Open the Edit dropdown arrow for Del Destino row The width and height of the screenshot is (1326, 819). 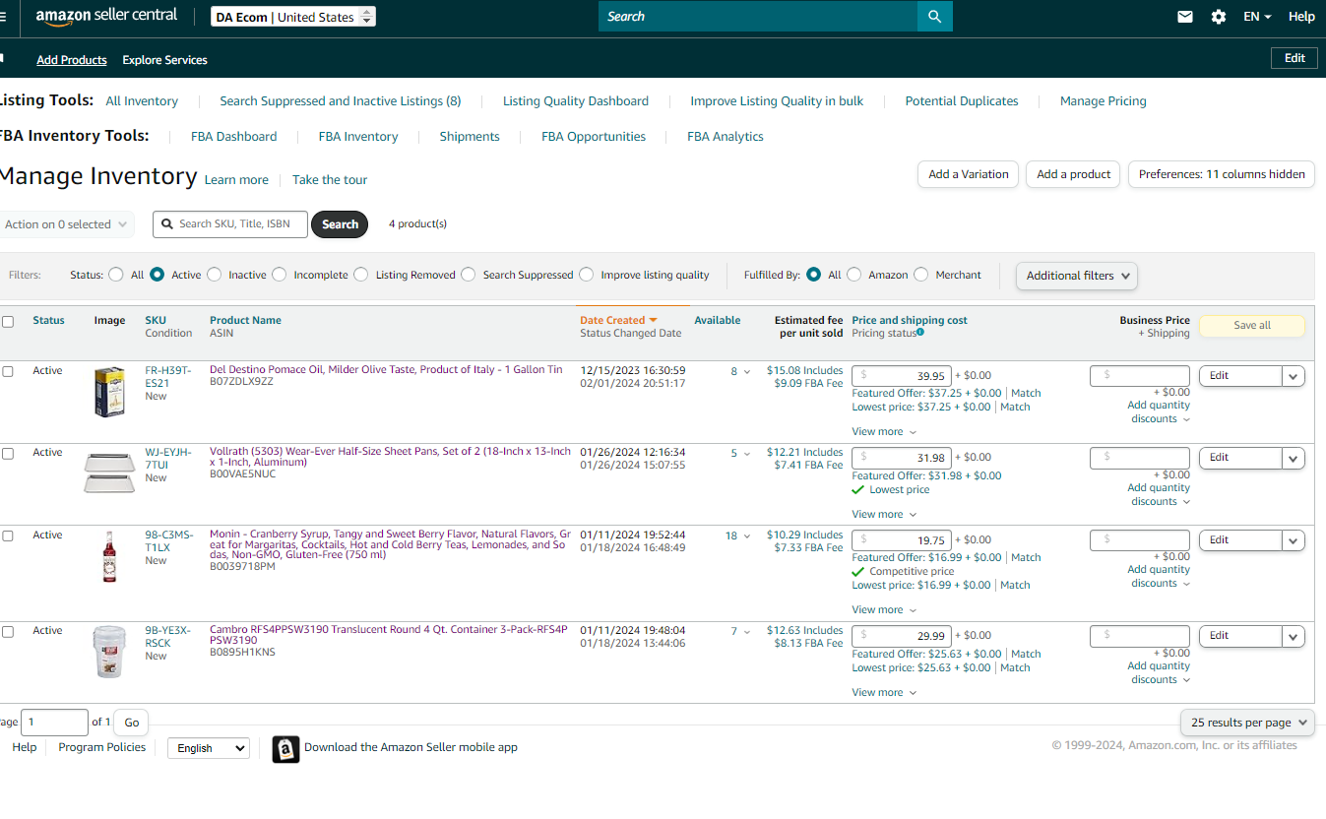[1294, 376]
